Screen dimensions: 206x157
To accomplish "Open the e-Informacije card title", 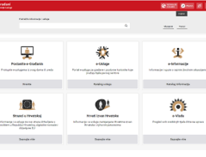I will tap(178, 64).
